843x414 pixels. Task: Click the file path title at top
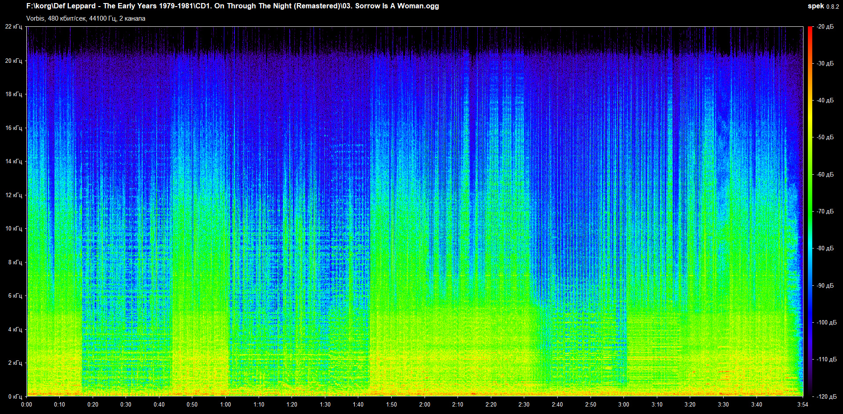point(232,6)
